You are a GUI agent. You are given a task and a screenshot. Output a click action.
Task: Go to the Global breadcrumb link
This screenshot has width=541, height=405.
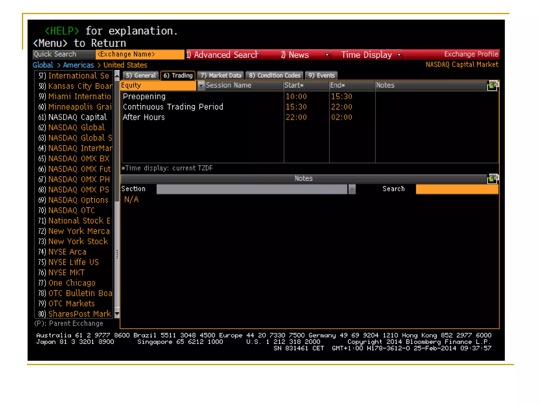(x=43, y=65)
